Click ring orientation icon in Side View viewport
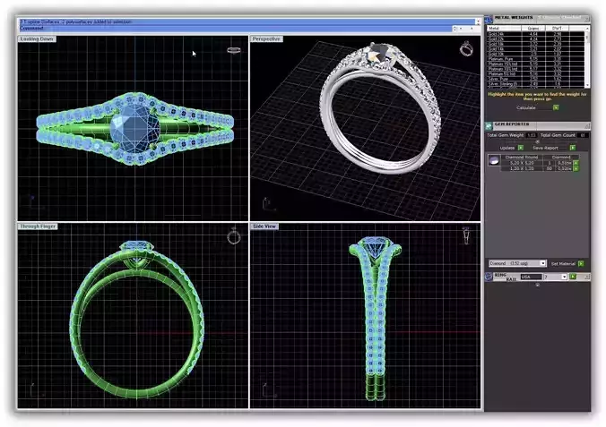 (466, 235)
